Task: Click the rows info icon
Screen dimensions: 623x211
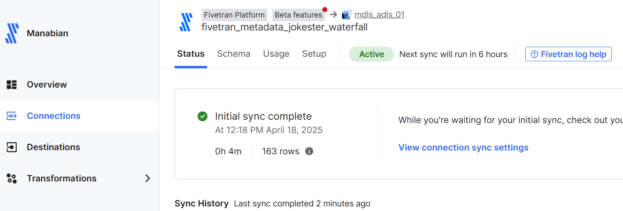Action: [309, 151]
